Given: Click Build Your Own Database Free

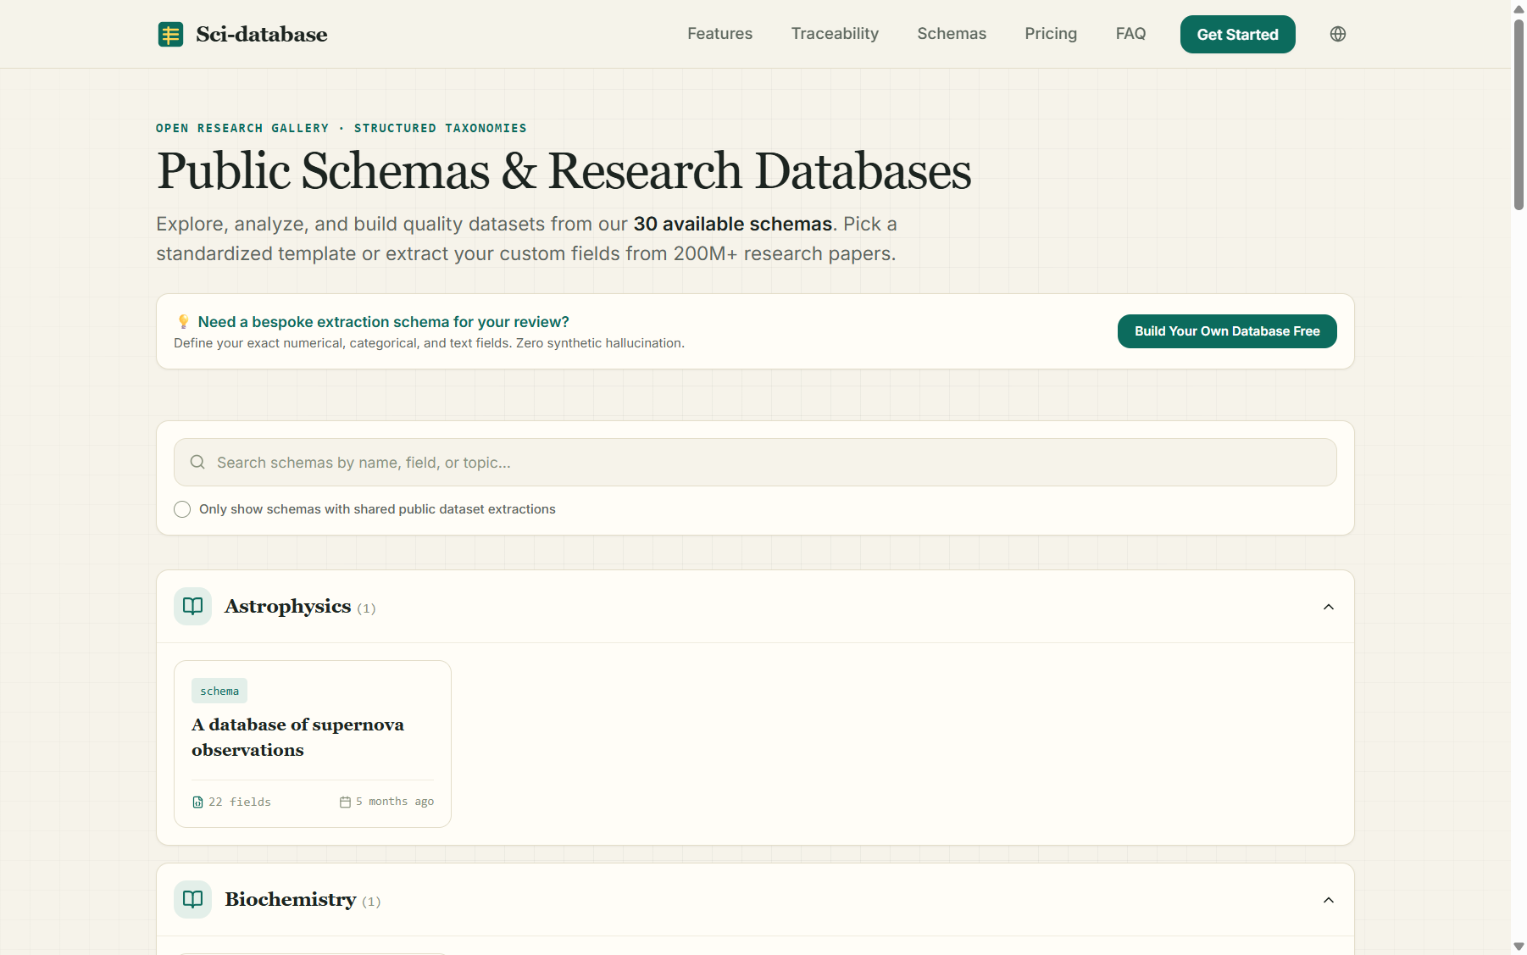Looking at the screenshot, I should click(x=1227, y=331).
